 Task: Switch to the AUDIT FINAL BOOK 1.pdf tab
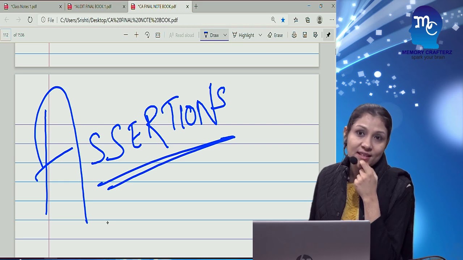pos(96,6)
